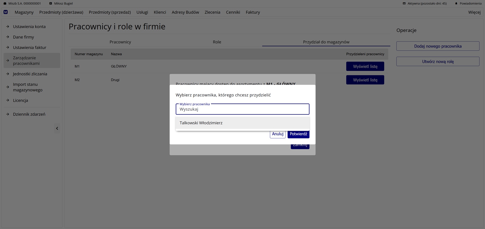Show employee list for warehouse M2 Drugi
Image resolution: width=485 pixels, height=229 pixels.
(365, 80)
